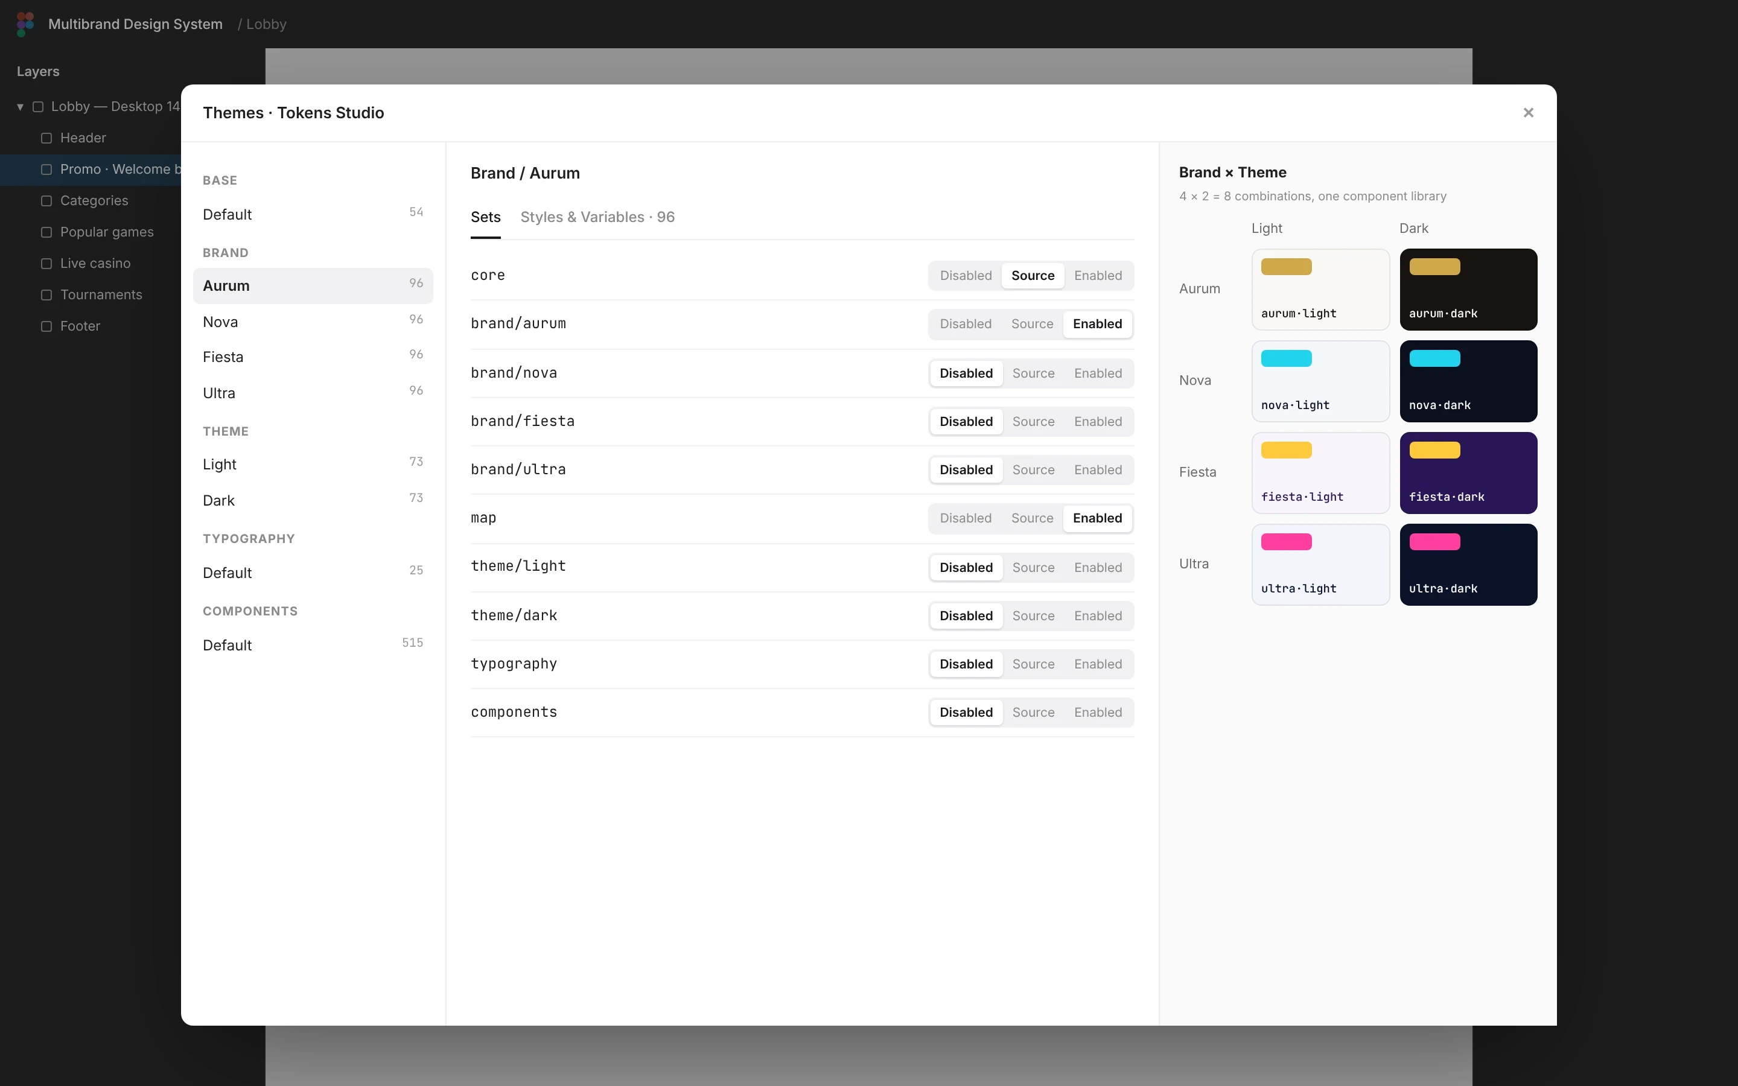Set brand/nova set to Enabled
The width and height of the screenshot is (1738, 1086).
tap(1097, 373)
